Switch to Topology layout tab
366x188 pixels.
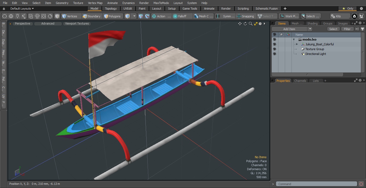(x=111, y=9)
